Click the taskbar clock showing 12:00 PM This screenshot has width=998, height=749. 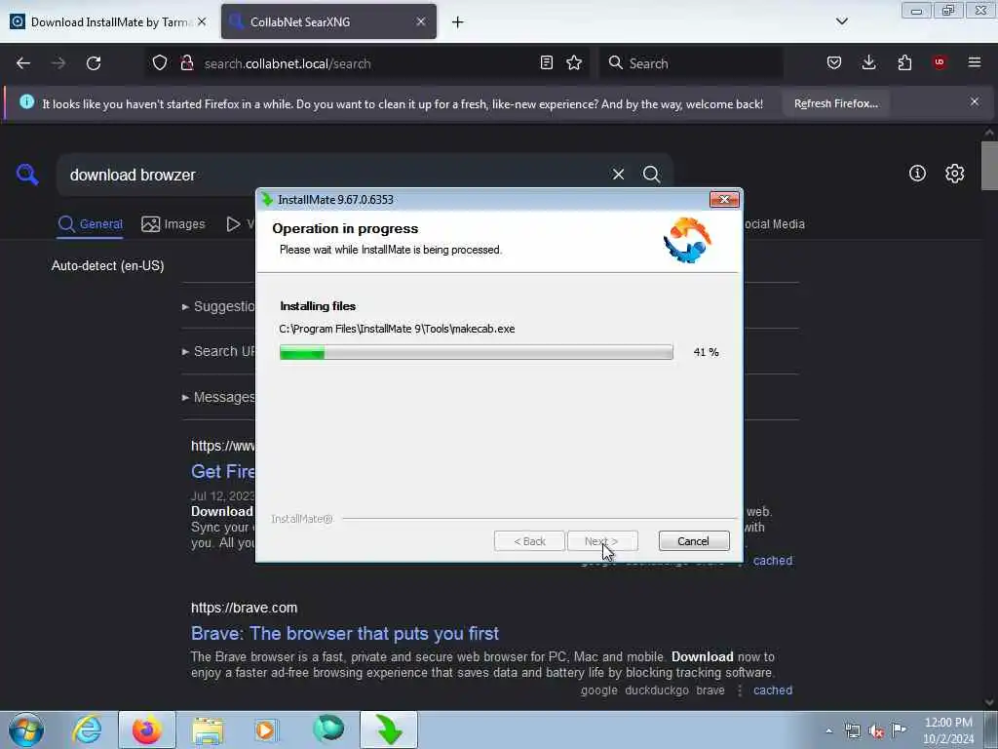pyautogui.click(x=948, y=730)
